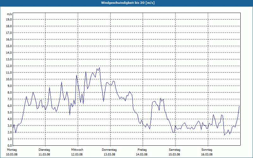Click the date 11.03.08
The width and height of the screenshot is (253, 158).
tap(44, 155)
